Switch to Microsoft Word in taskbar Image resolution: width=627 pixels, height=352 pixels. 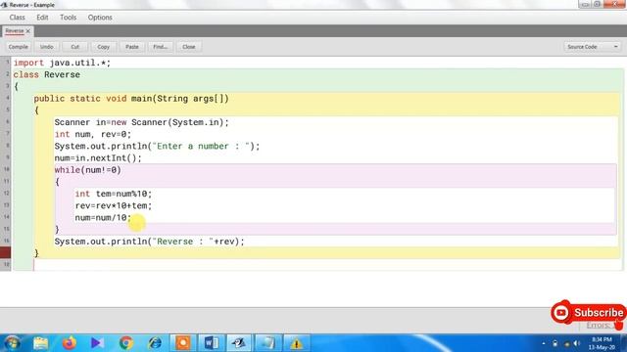(x=212, y=343)
